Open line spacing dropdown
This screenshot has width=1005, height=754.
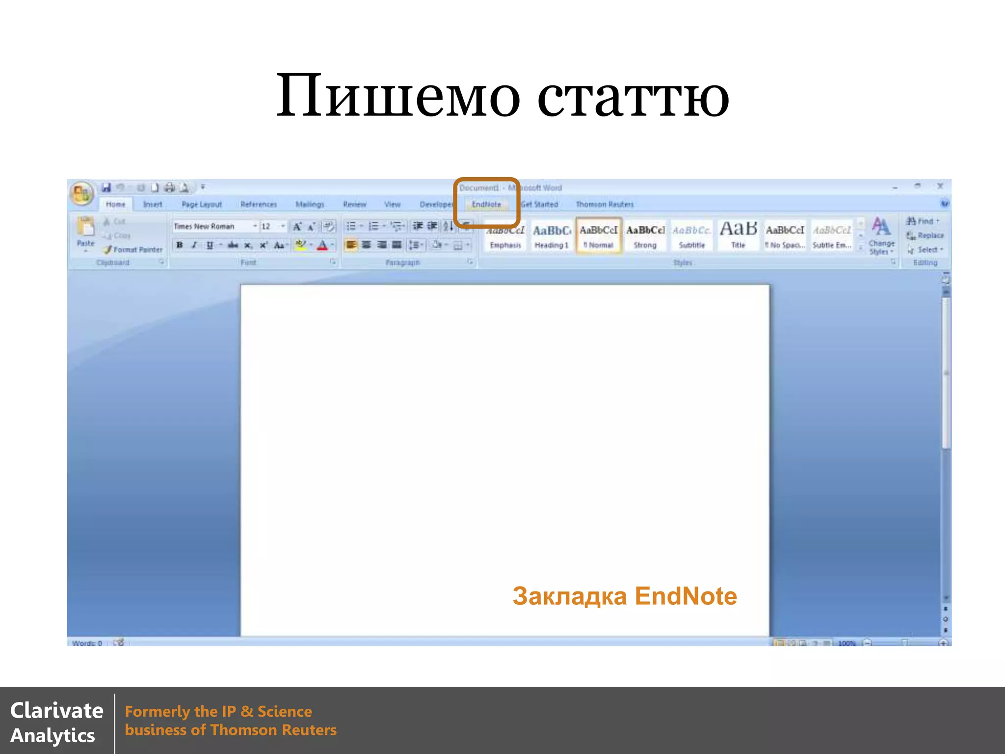[417, 244]
